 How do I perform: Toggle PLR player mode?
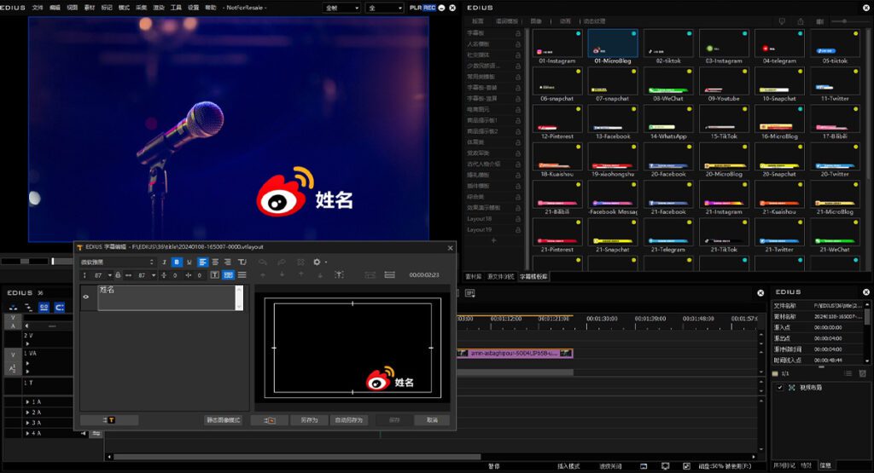click(416, 8)
